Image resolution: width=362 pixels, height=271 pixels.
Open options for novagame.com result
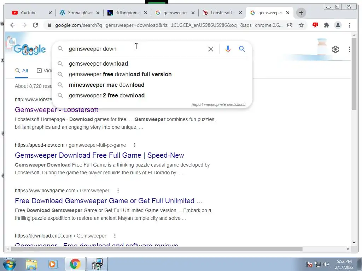[x=118, y=191]
